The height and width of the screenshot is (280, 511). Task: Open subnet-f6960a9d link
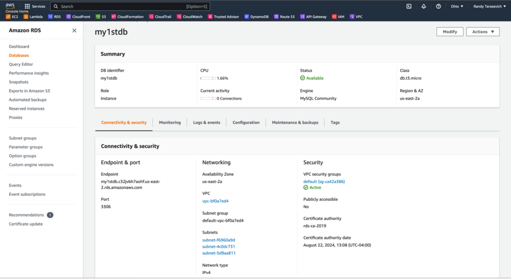[219, 240]
